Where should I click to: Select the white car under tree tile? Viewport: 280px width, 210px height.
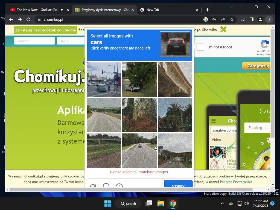[x=139, y=80]
